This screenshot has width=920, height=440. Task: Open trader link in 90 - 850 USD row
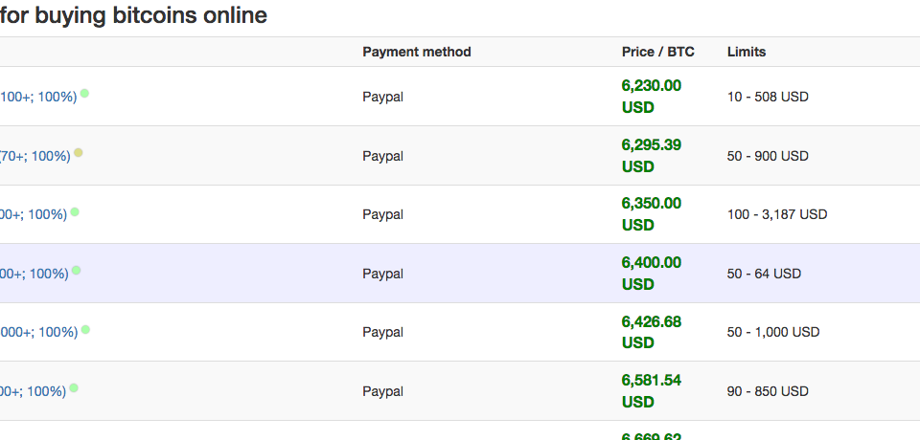point(33,391)
